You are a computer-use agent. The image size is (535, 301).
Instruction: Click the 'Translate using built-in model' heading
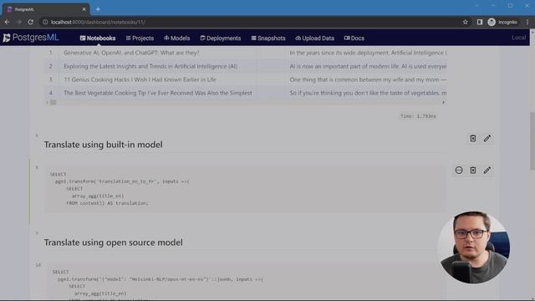tap(103, 145)
